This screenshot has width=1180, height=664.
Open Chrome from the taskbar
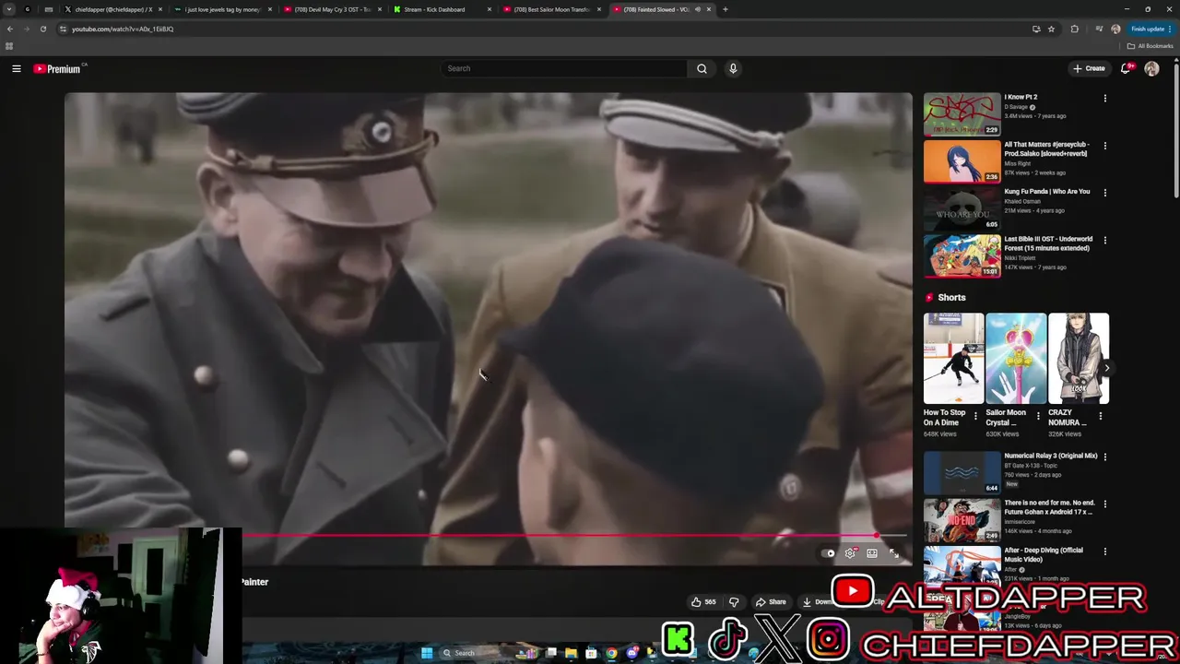(x=611, y=653)
